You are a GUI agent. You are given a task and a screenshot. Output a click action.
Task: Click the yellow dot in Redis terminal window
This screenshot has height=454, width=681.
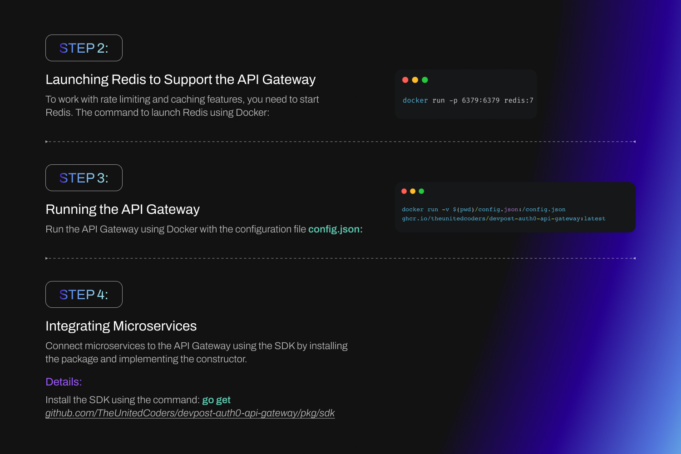[415, 80]
